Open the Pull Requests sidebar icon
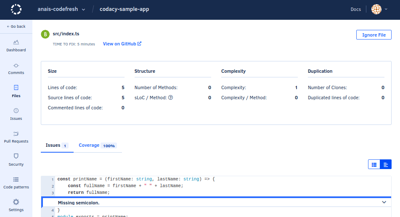The width and height of the screenshot is (400, 217). (16, 134)
